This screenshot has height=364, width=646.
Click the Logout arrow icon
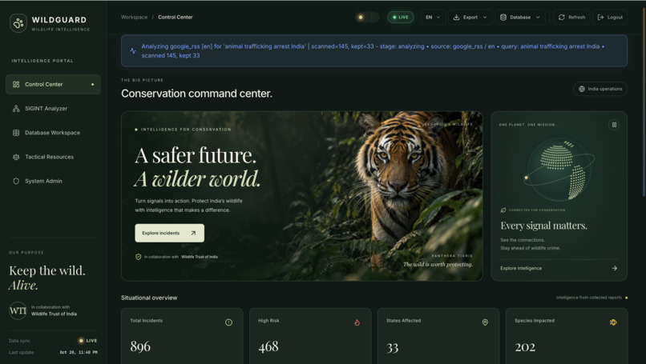(600, 18)
